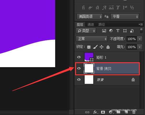Lock layer position
This screenshot has width=145, height=115.
coord(101,47)
